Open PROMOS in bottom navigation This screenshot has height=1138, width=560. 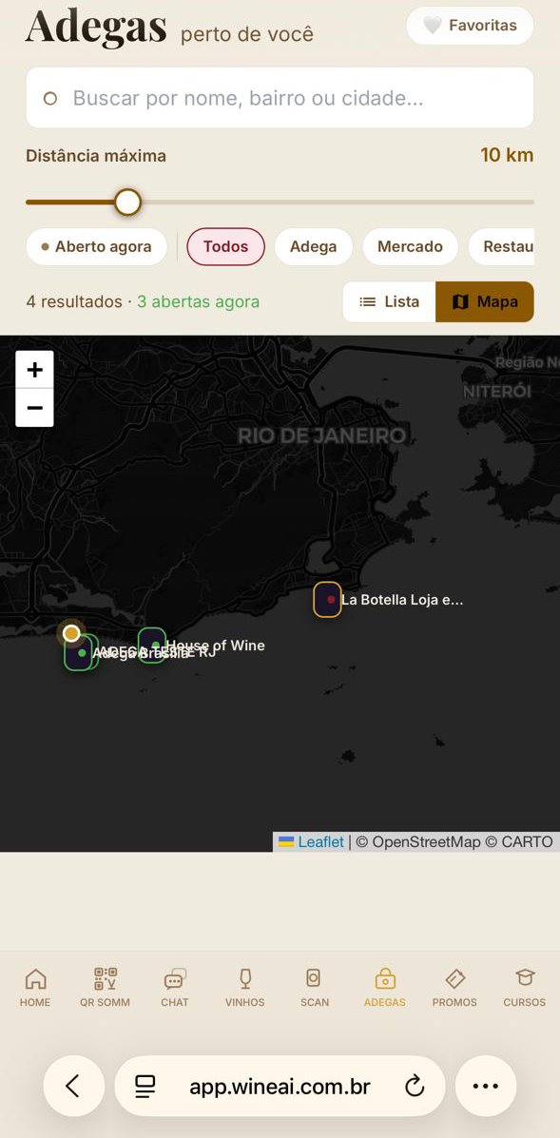[454, 988]
